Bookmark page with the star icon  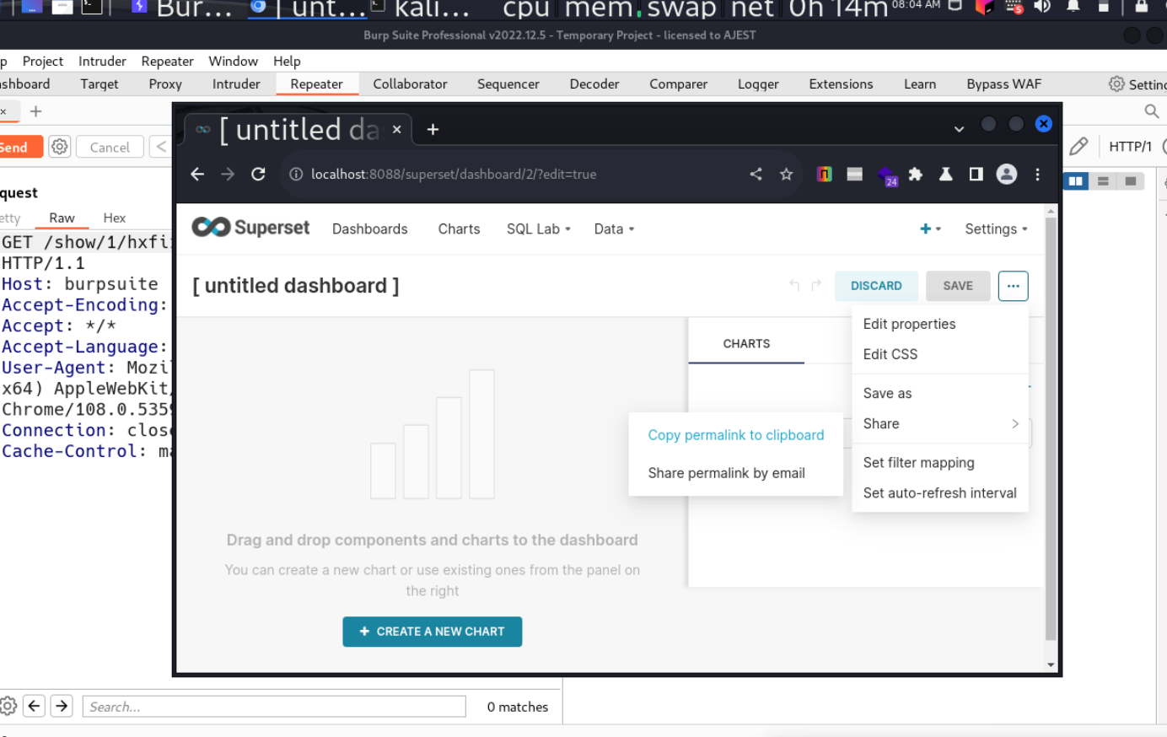(x=786, y=174)
